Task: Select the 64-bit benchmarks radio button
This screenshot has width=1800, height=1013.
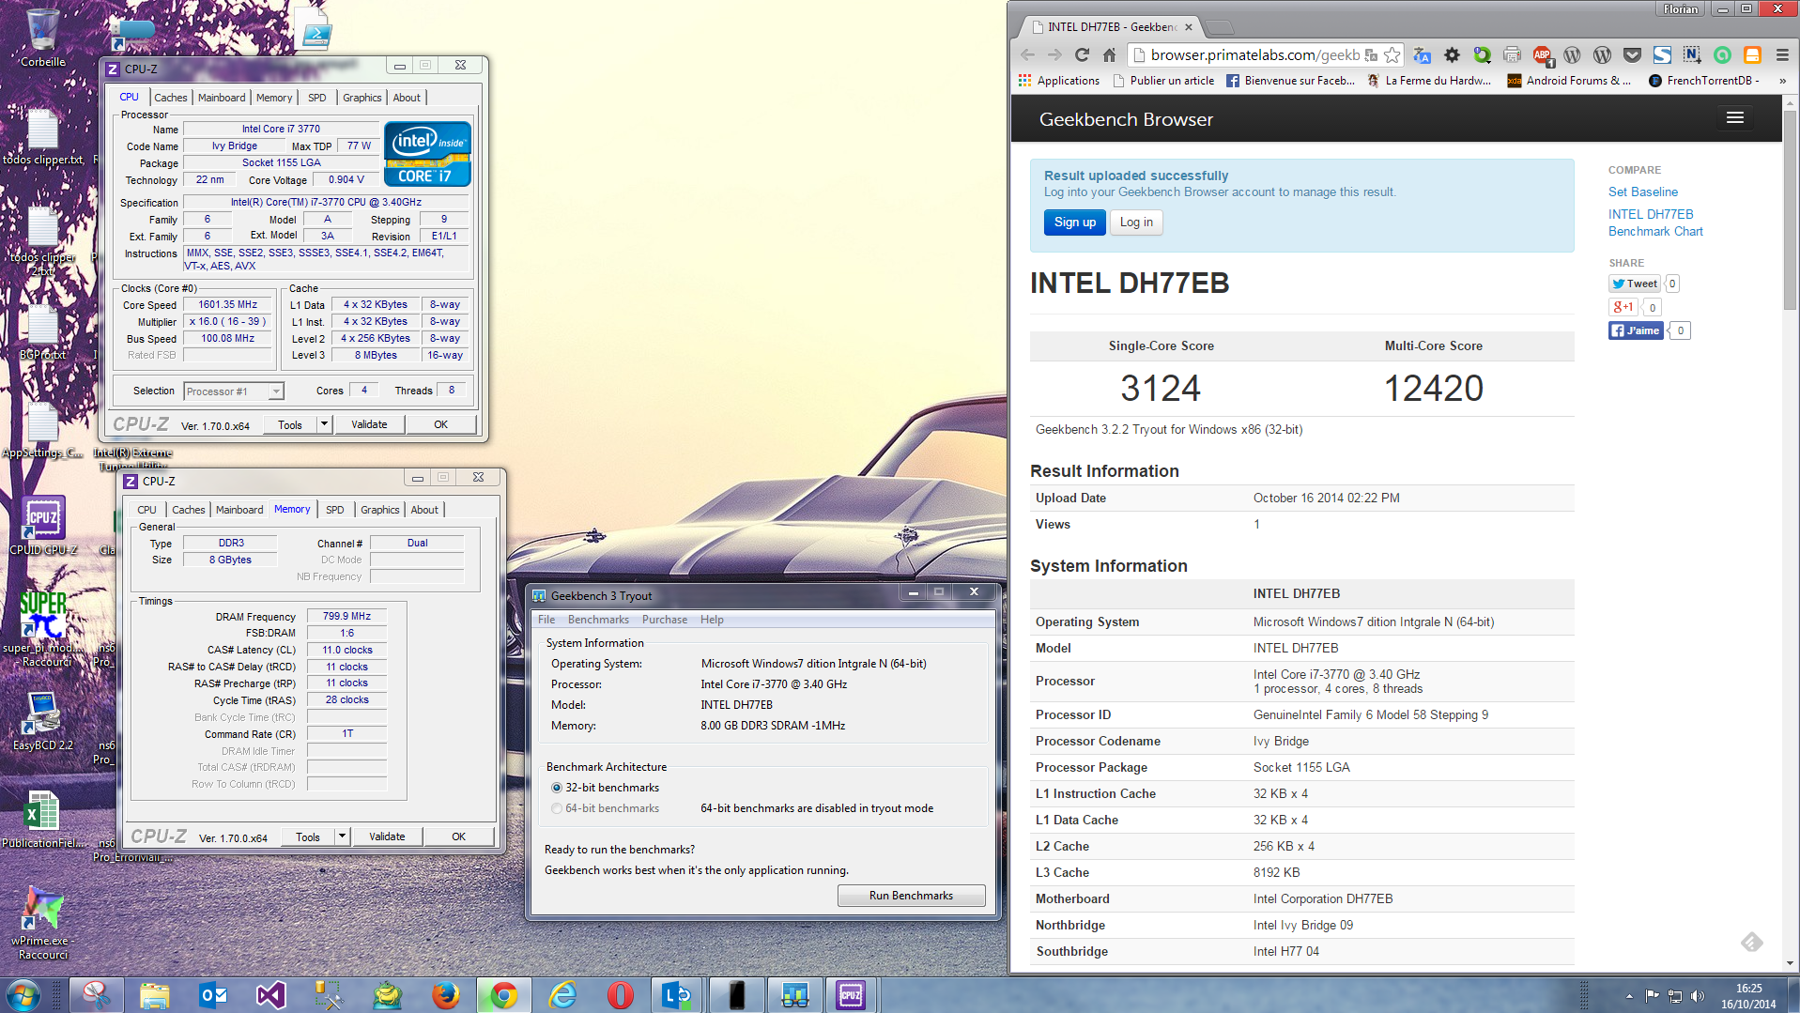Action: click(557, 808)
